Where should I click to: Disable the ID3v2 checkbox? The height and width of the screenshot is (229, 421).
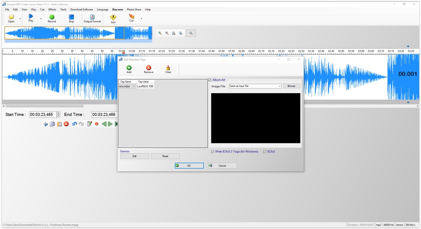click(x=265, y=152)
